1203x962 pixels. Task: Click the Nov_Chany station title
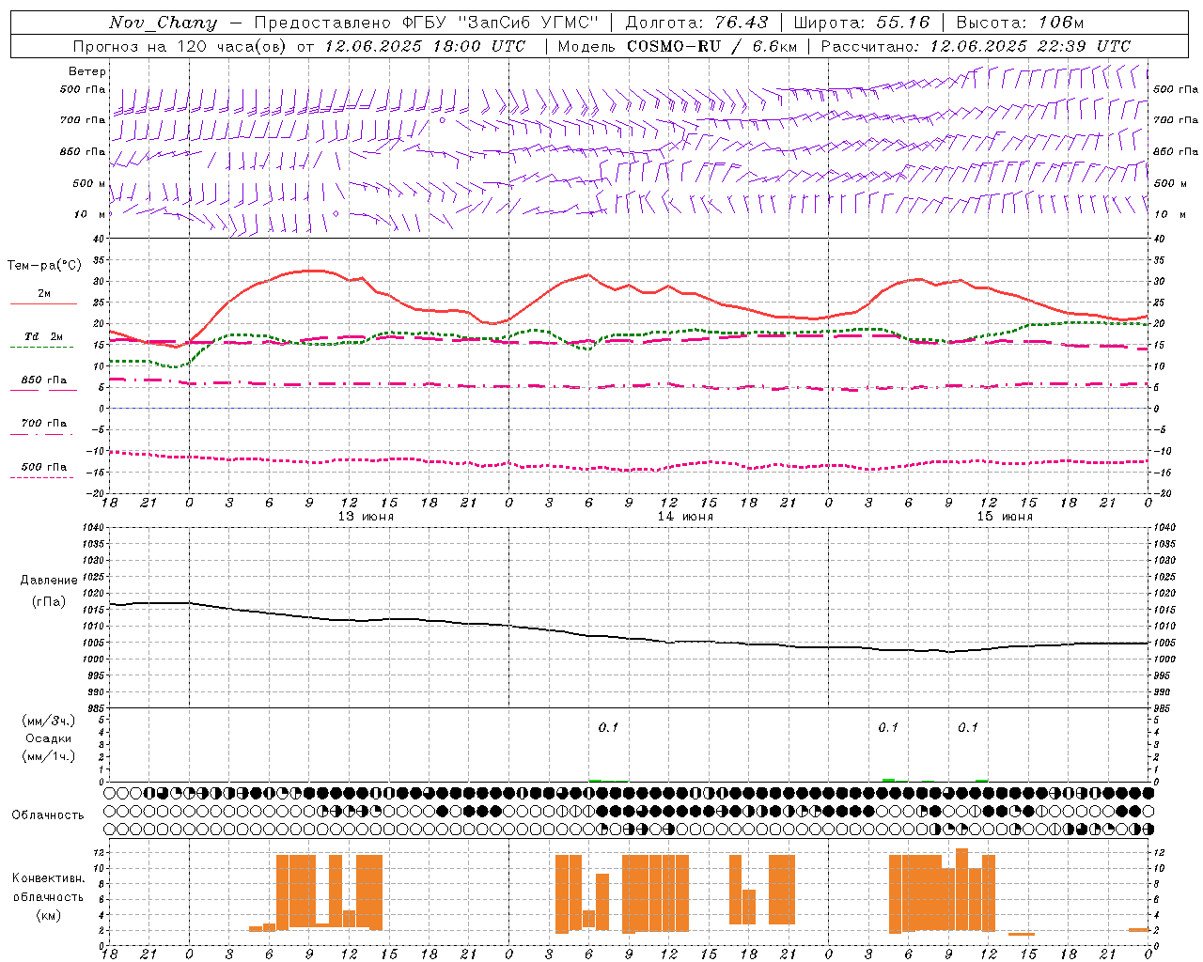coord(163,23)
